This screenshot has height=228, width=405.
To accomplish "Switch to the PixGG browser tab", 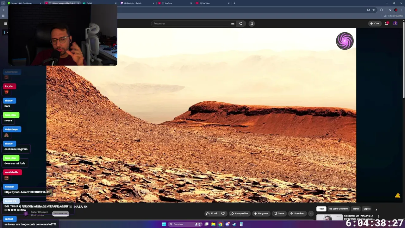I will click(99, 3).
